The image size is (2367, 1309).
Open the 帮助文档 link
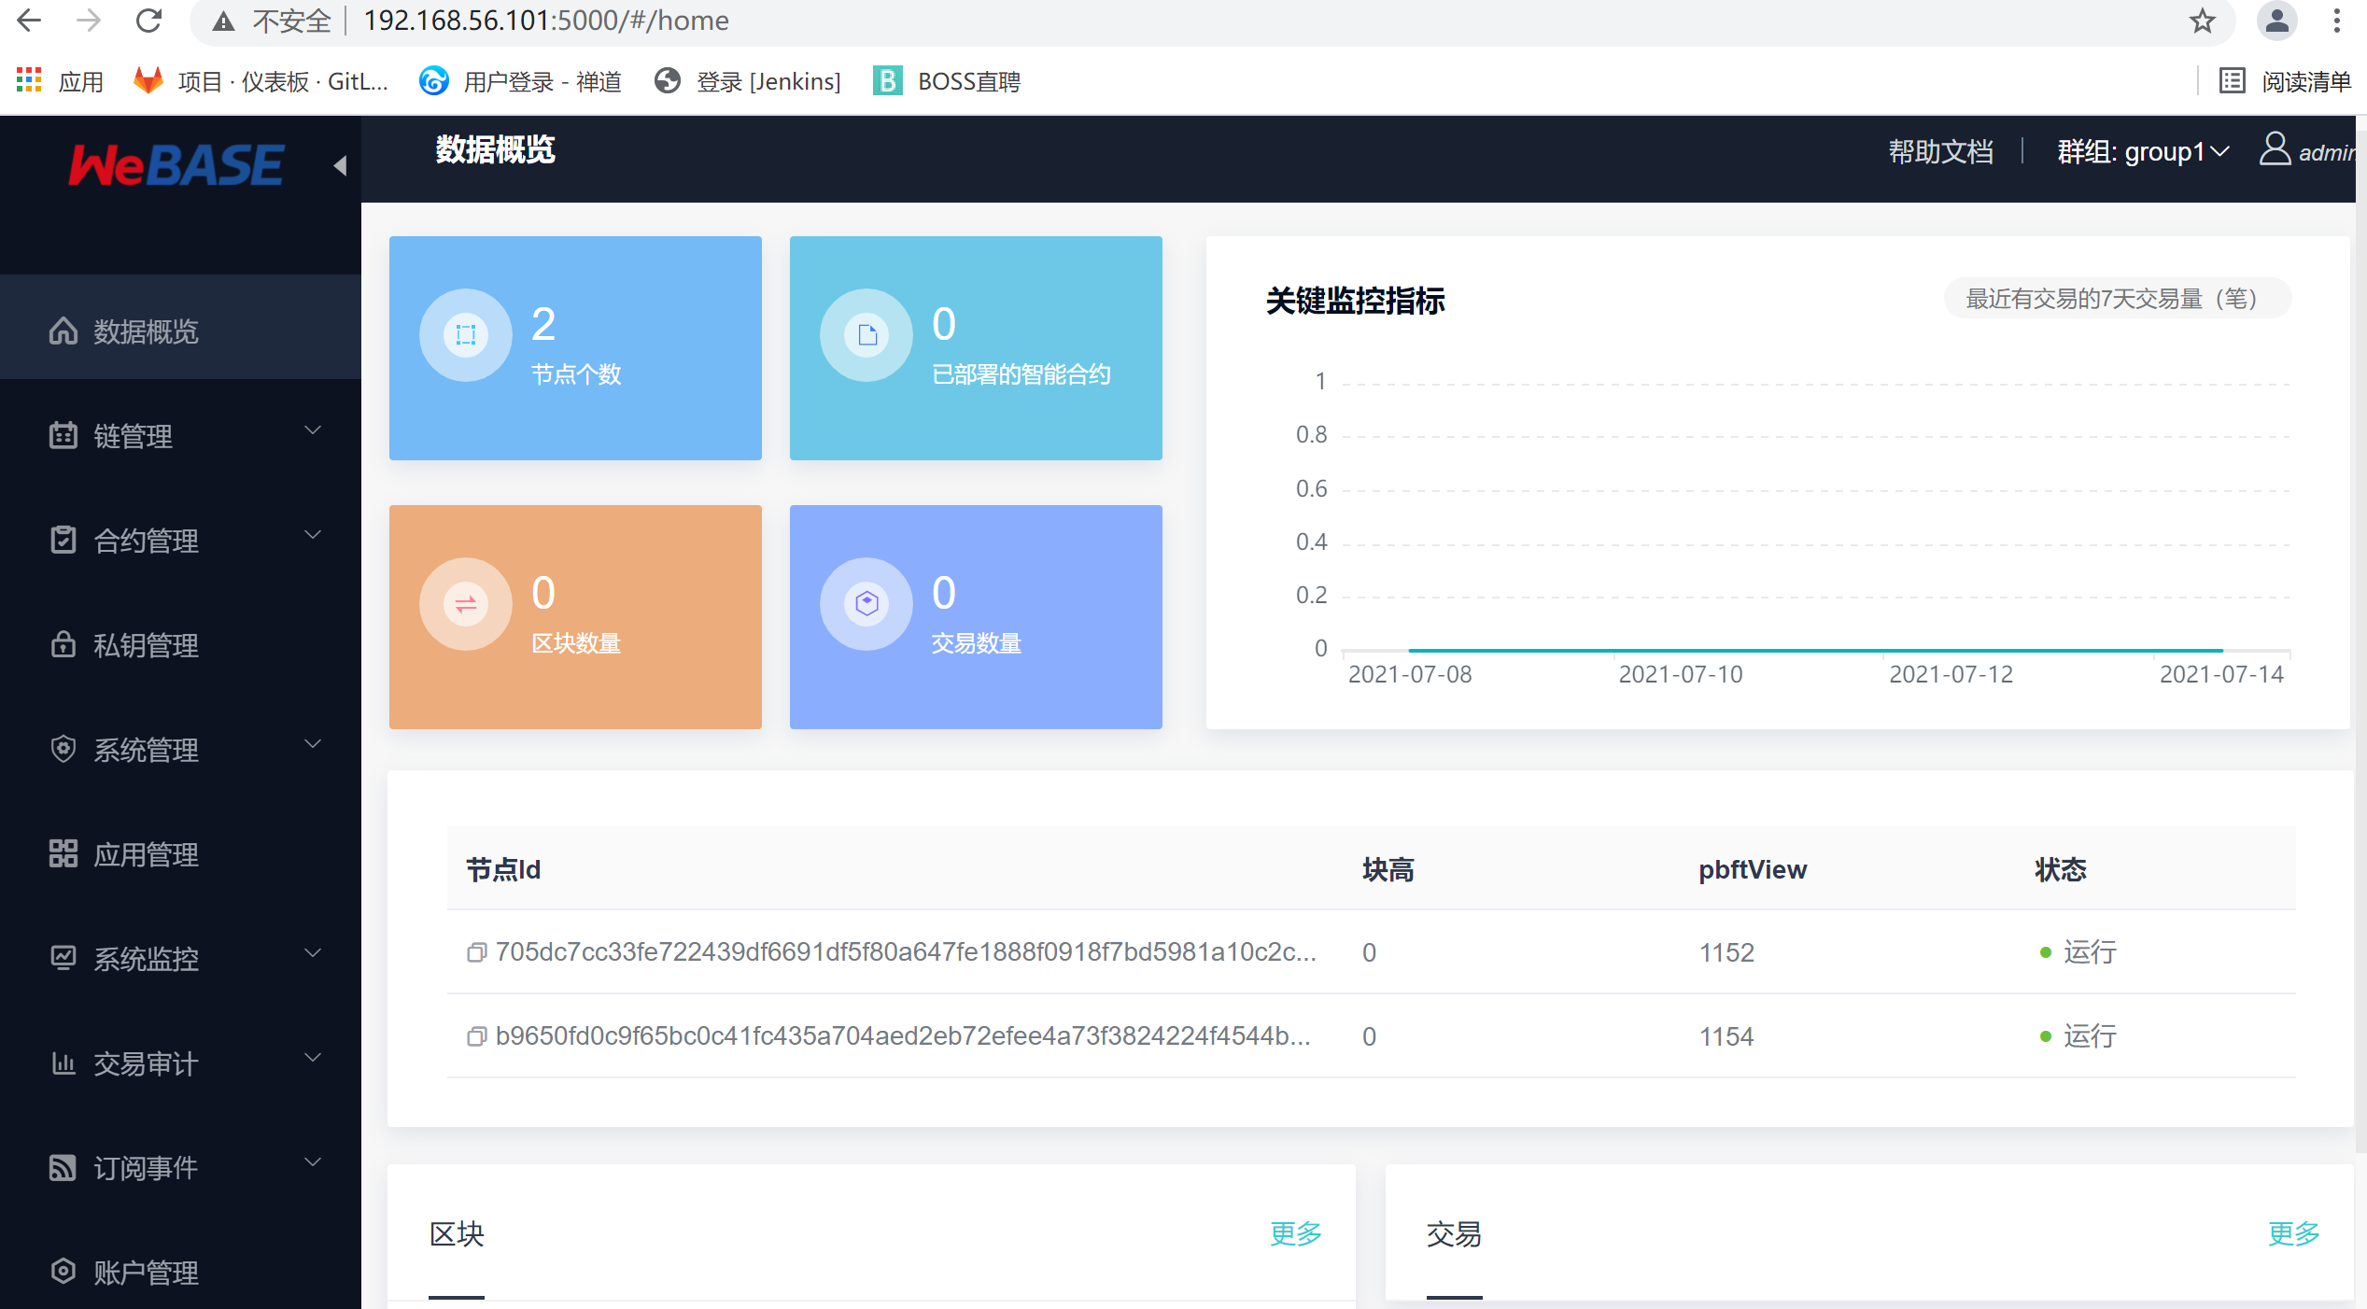click(x=1941, y=151)
